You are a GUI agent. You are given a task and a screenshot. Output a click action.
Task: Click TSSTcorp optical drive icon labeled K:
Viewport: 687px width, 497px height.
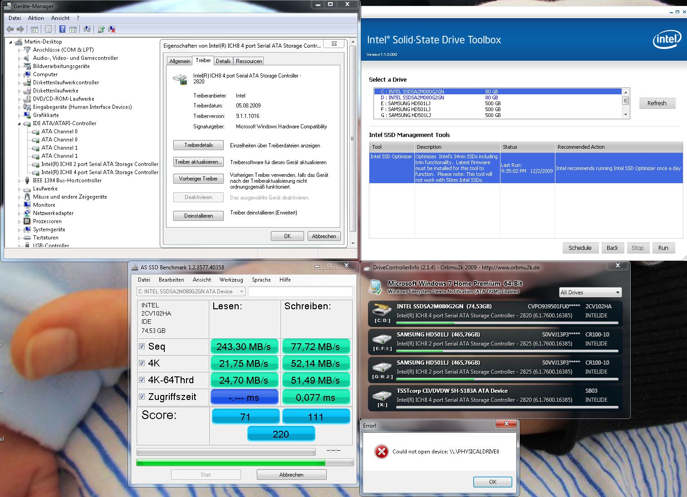(x=382, y=395)
